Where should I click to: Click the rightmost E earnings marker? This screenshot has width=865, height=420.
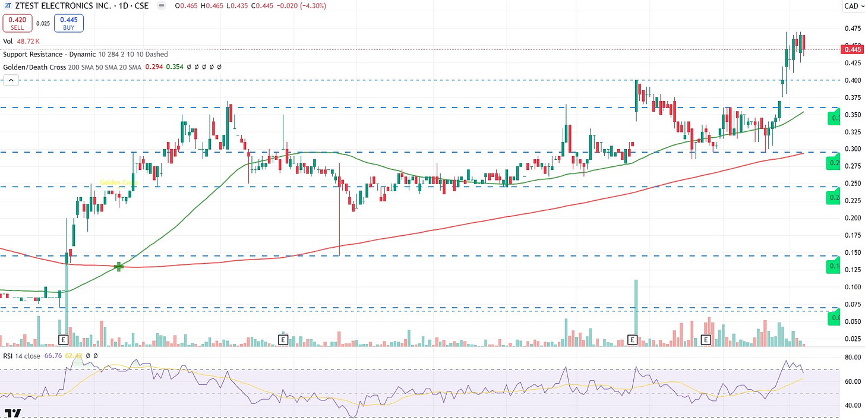coord(706,340)
